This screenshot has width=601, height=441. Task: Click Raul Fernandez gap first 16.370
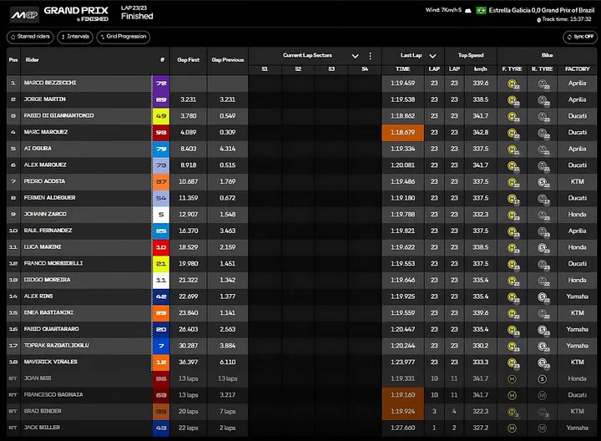tap(188, 231)
